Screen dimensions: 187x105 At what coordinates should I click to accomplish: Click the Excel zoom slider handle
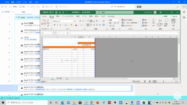click(x=164, y=81)
